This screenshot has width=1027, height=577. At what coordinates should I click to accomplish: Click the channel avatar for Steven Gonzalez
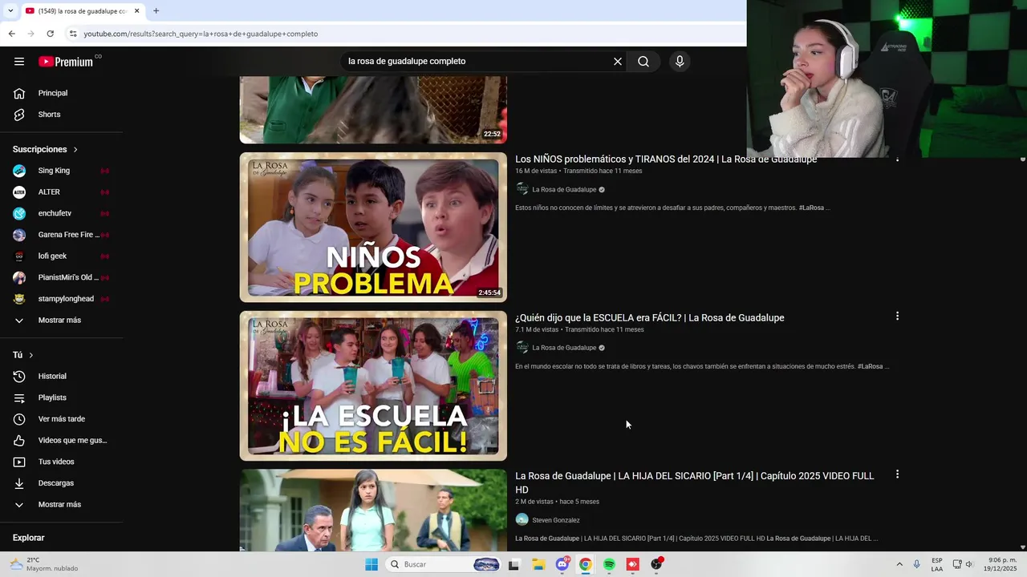(x=522, y=519)
